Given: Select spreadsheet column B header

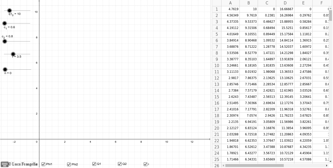Looking at the screenshot, I should pos(249,3).
